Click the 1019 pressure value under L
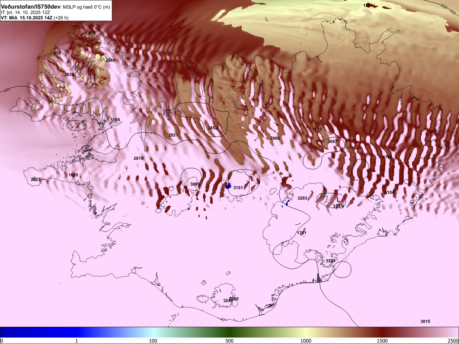Image resolution: width=459 pixels, height=344 pixels. tap(338, 206)
